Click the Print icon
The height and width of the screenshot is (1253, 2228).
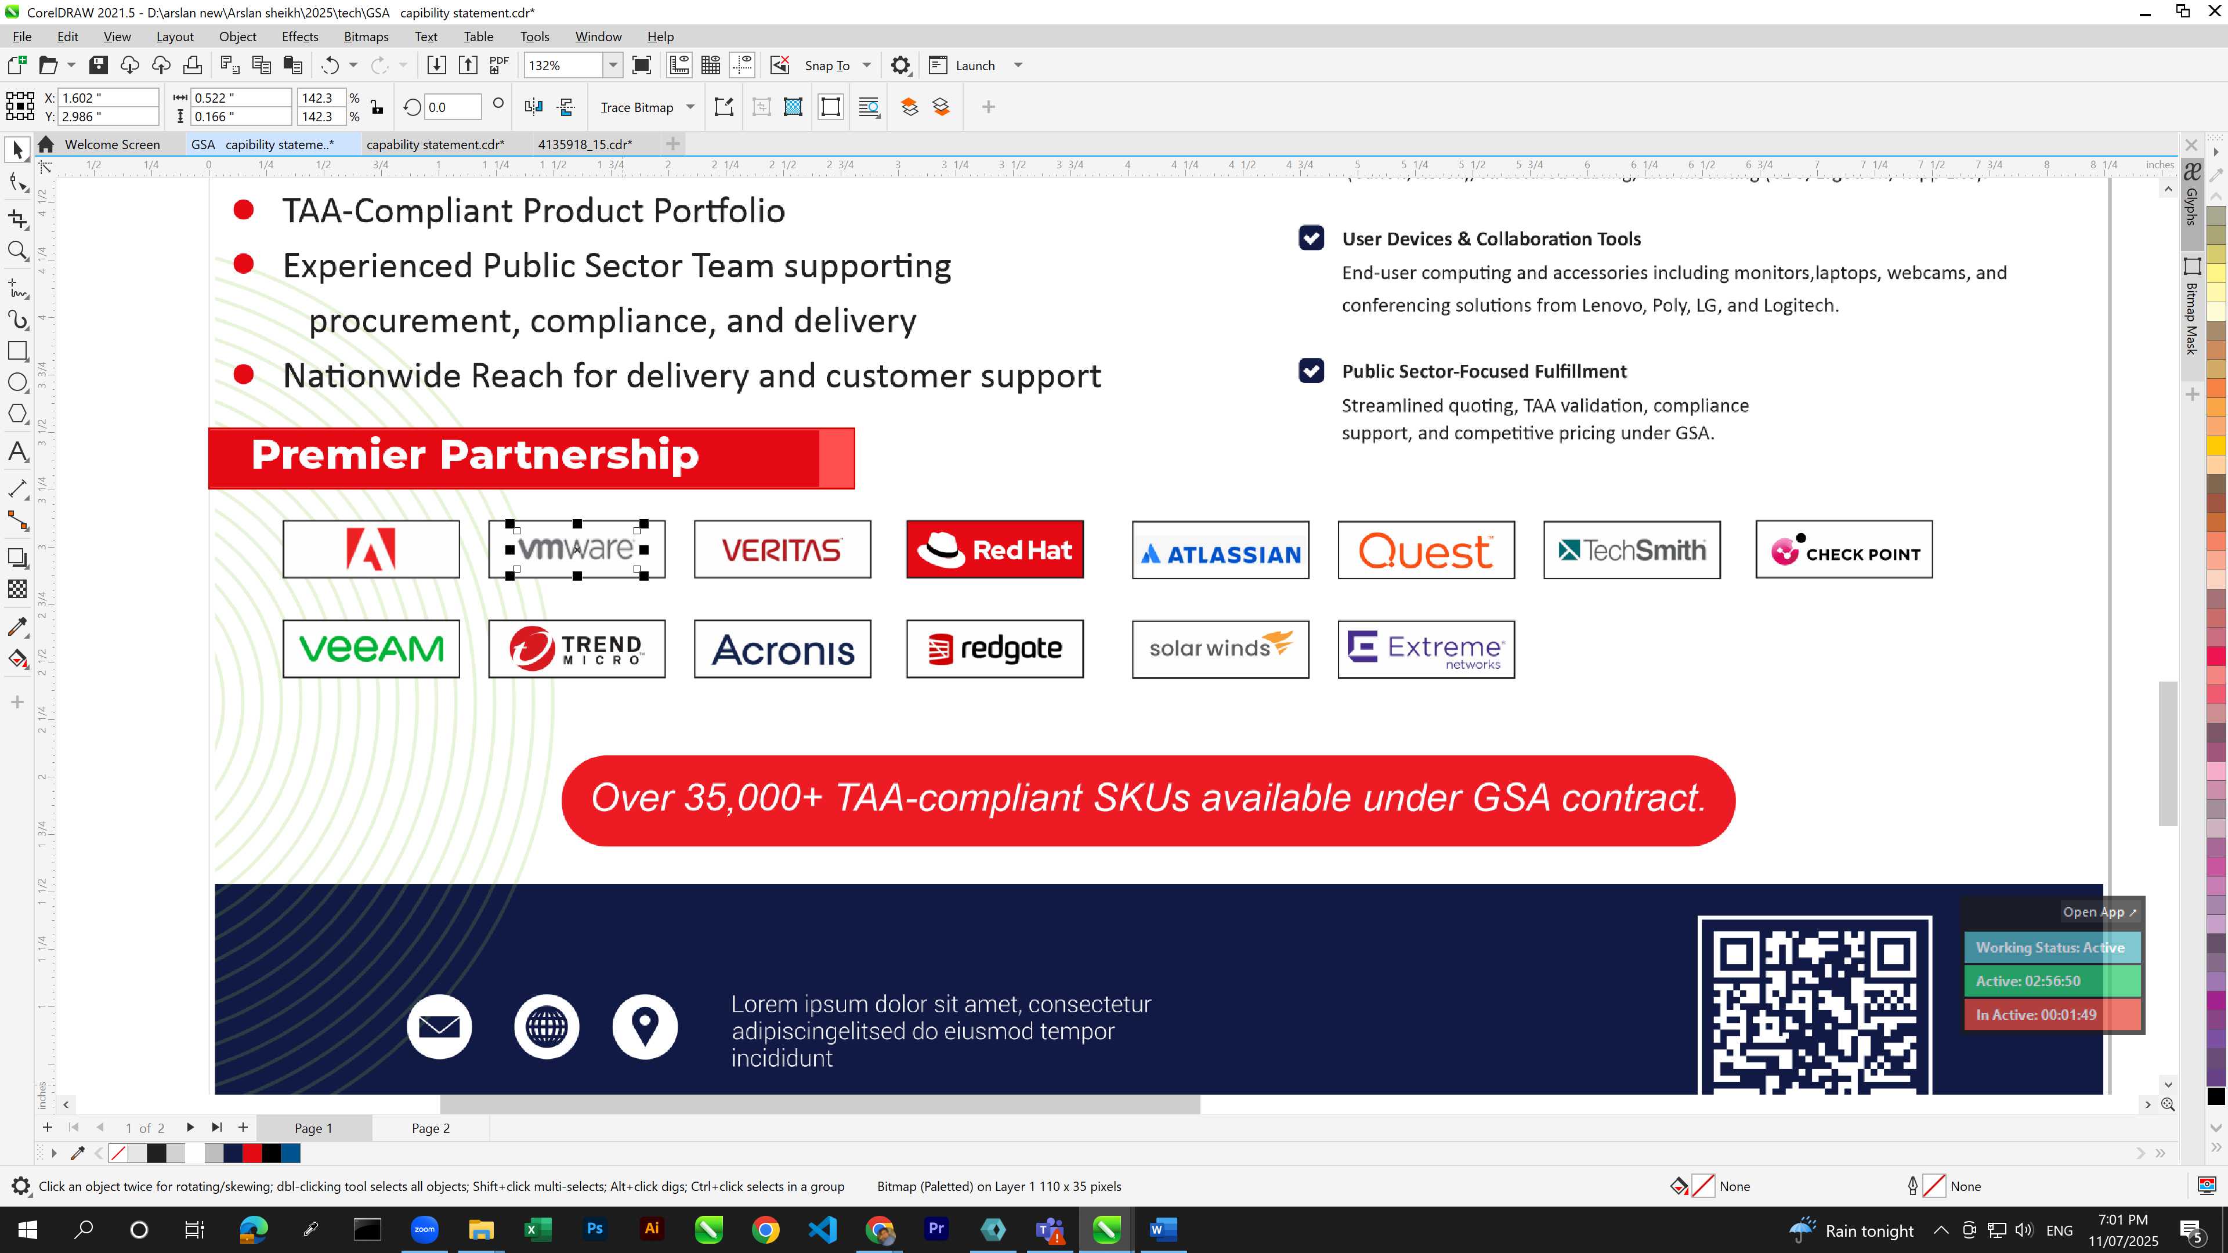[193, 65]
